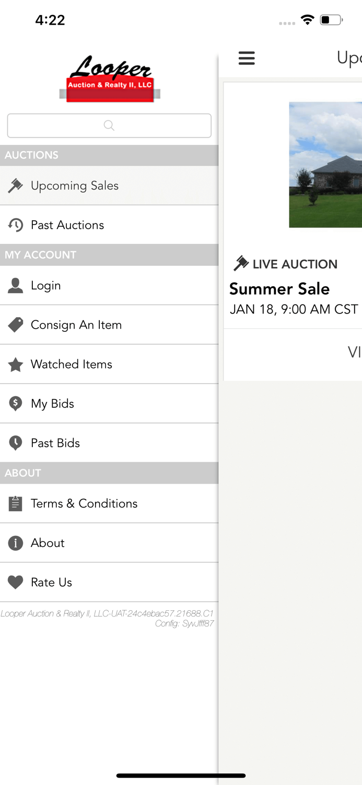
Task: Open the Terms & Conditions document icon
Action: click(16, 503)
